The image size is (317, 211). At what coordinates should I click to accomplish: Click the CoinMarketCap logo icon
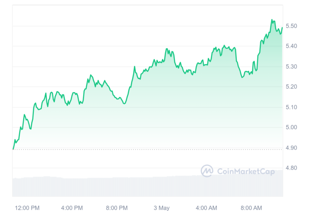tap(207, 171)
